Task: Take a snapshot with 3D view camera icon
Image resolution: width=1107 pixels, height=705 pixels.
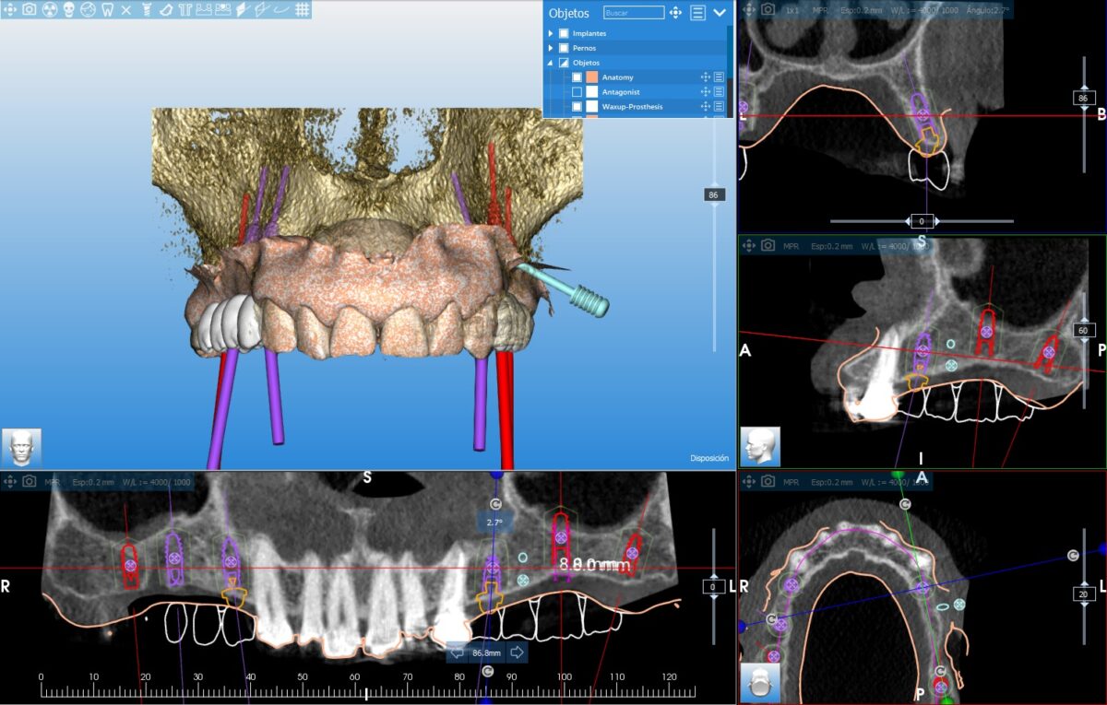Action: 29,10
